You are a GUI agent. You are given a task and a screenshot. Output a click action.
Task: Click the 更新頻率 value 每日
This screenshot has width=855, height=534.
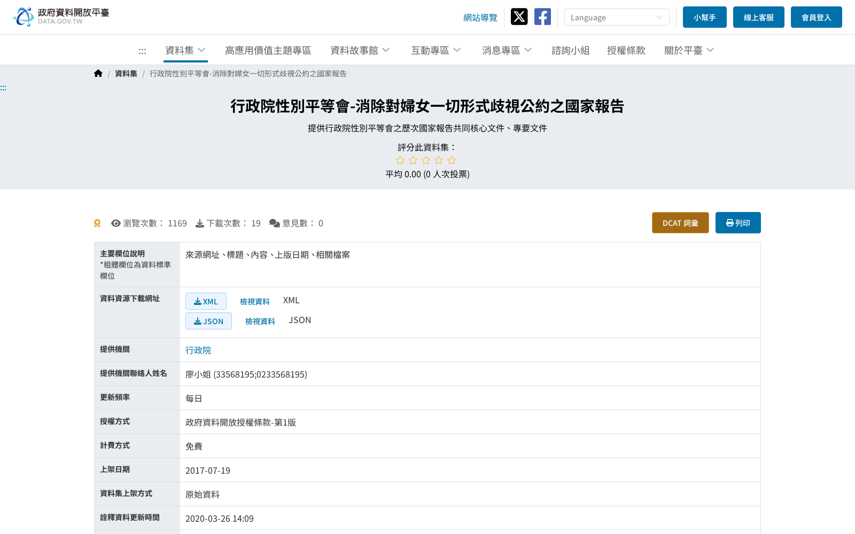click(194, 398)
